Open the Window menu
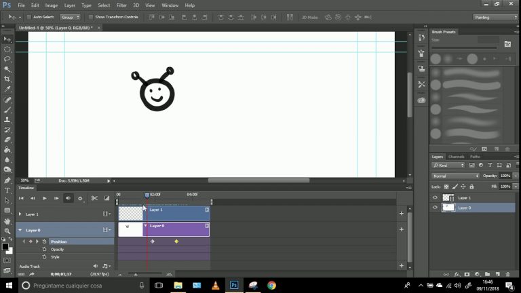 [170, 5]
